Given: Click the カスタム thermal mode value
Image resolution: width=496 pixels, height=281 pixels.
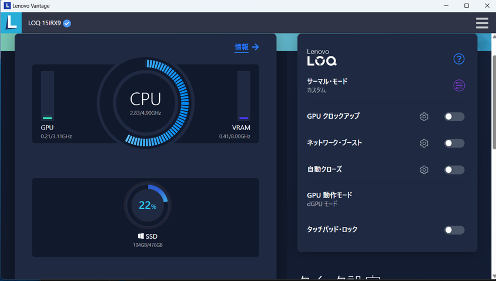Looking at the screenshot, I should click(316, 90).
